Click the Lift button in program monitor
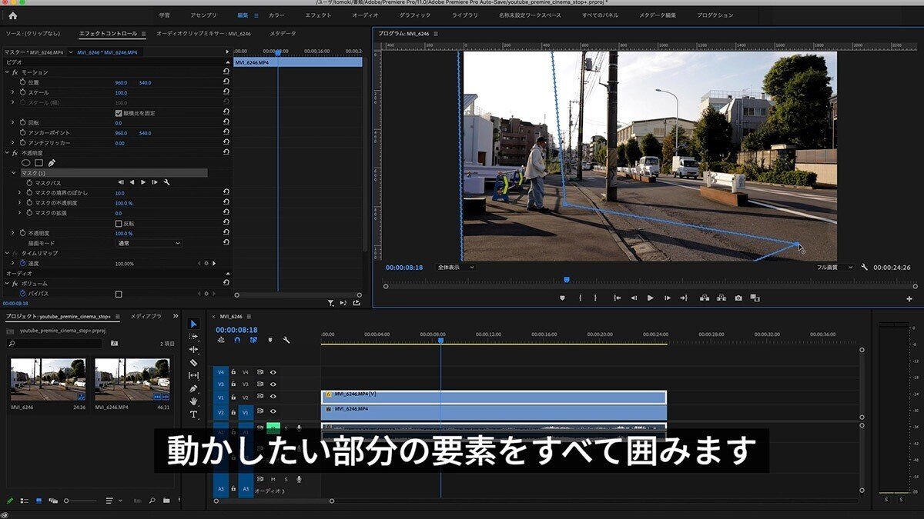 705,298
